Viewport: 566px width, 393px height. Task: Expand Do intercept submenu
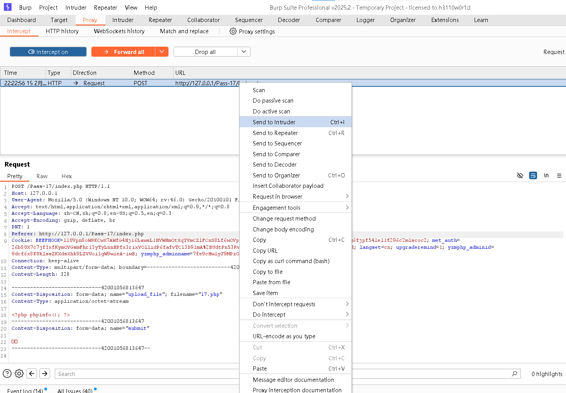point(295,314)
